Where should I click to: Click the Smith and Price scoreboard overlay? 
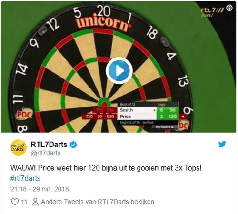coord(148,113)
